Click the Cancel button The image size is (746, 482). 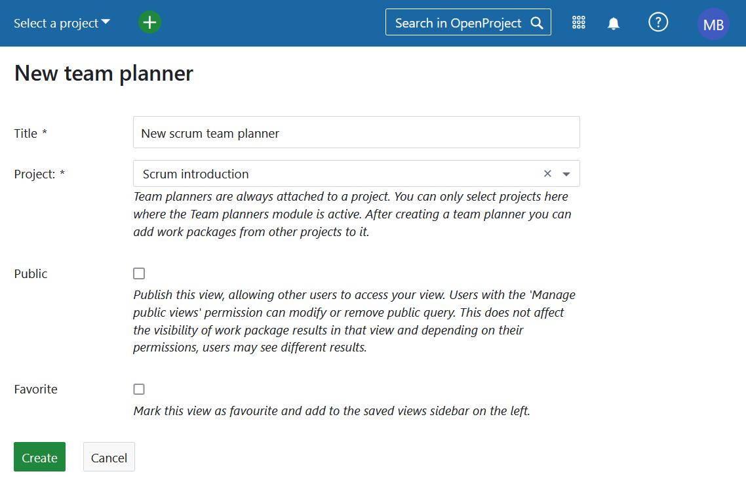109,457
